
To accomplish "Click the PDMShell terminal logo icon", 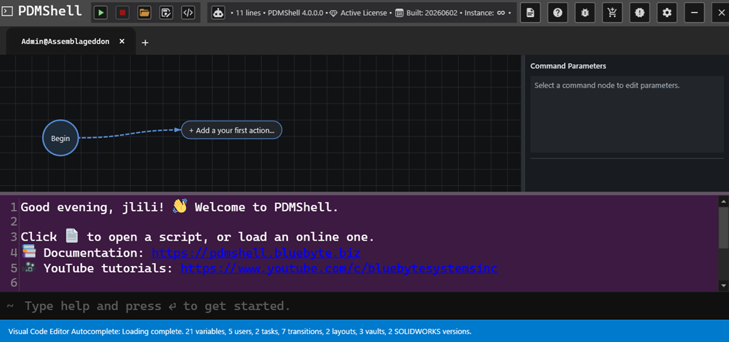I will (8, 11).
